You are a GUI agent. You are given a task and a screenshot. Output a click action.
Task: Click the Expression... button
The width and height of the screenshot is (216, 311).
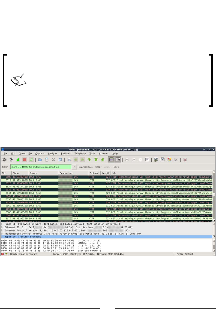tap(86, 167)
